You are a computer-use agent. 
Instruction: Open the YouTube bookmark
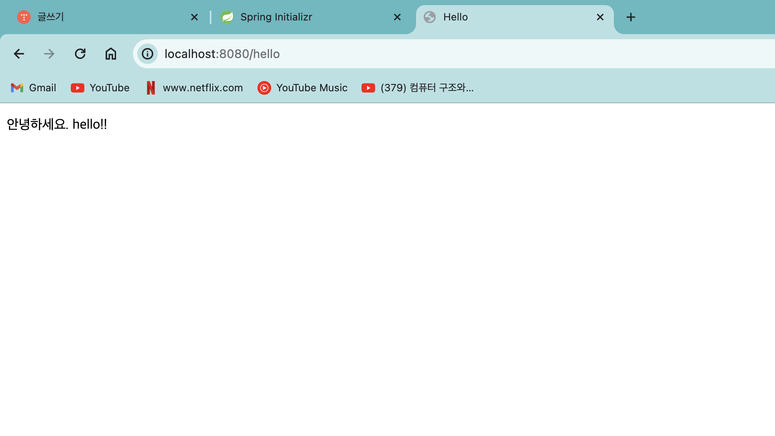pyautogui.click(x=100, y=88)
